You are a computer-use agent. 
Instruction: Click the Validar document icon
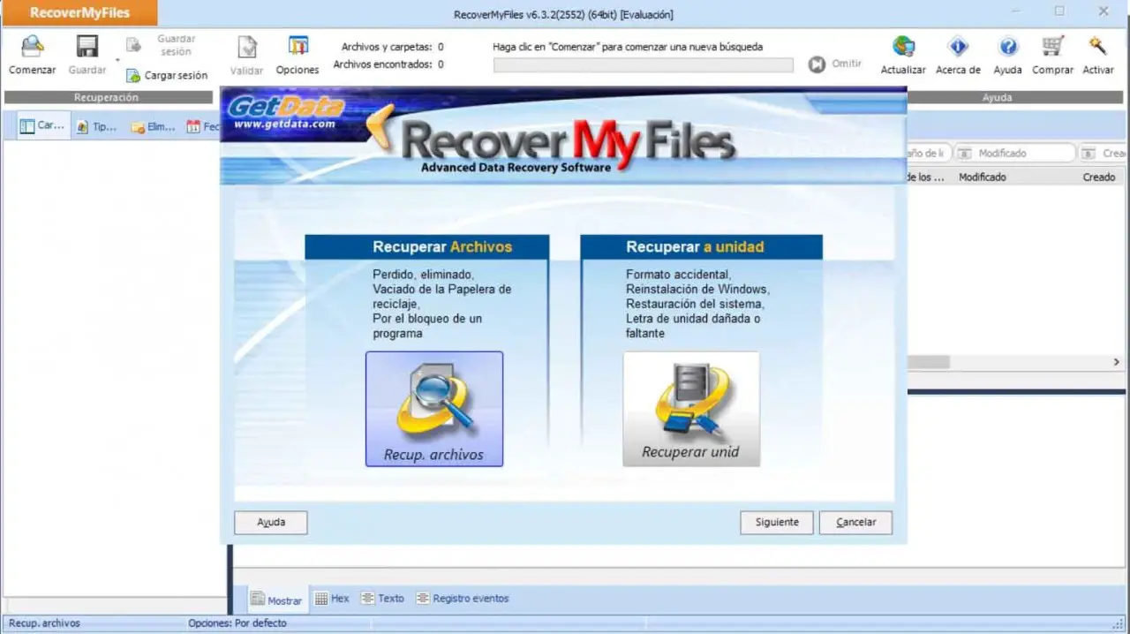click(247, 48)
